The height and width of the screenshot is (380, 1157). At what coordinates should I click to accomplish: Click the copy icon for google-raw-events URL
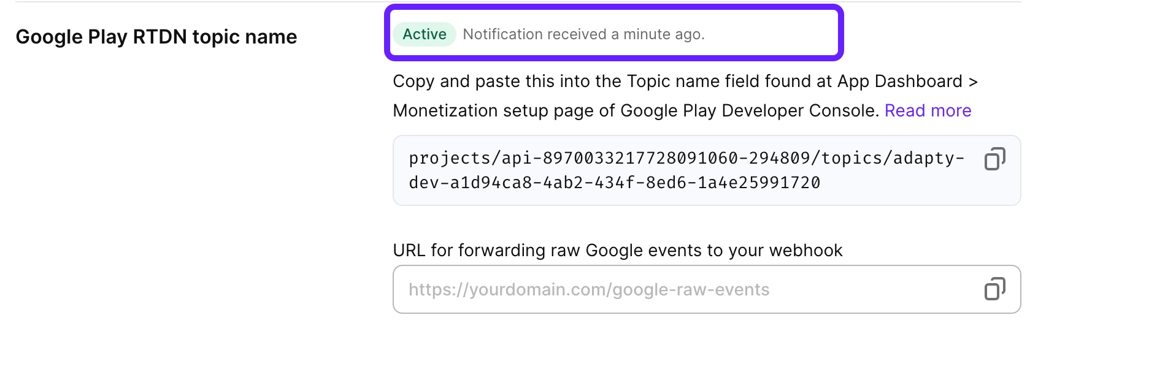(x=994, y=288)
